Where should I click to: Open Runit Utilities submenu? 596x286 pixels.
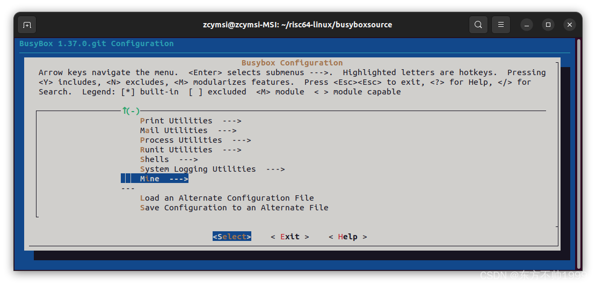tap(191, 150)
